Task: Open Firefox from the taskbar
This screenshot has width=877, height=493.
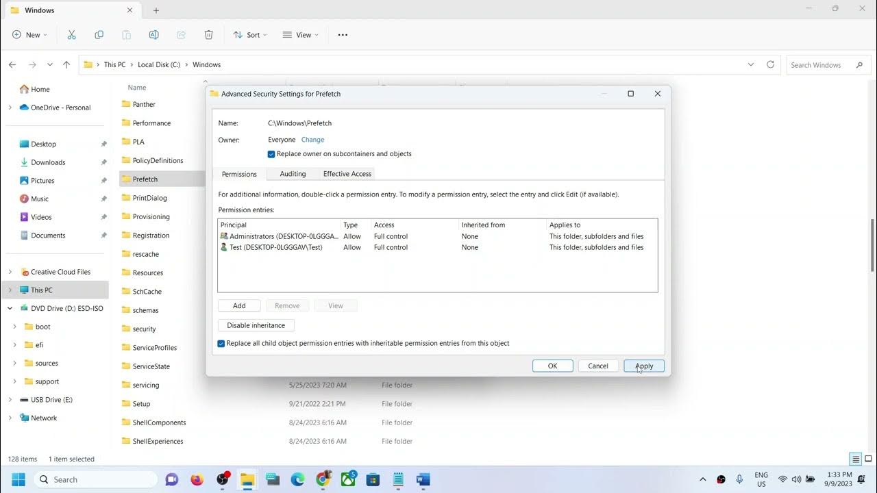Action: pyautogui.click(x=197, y=479)
